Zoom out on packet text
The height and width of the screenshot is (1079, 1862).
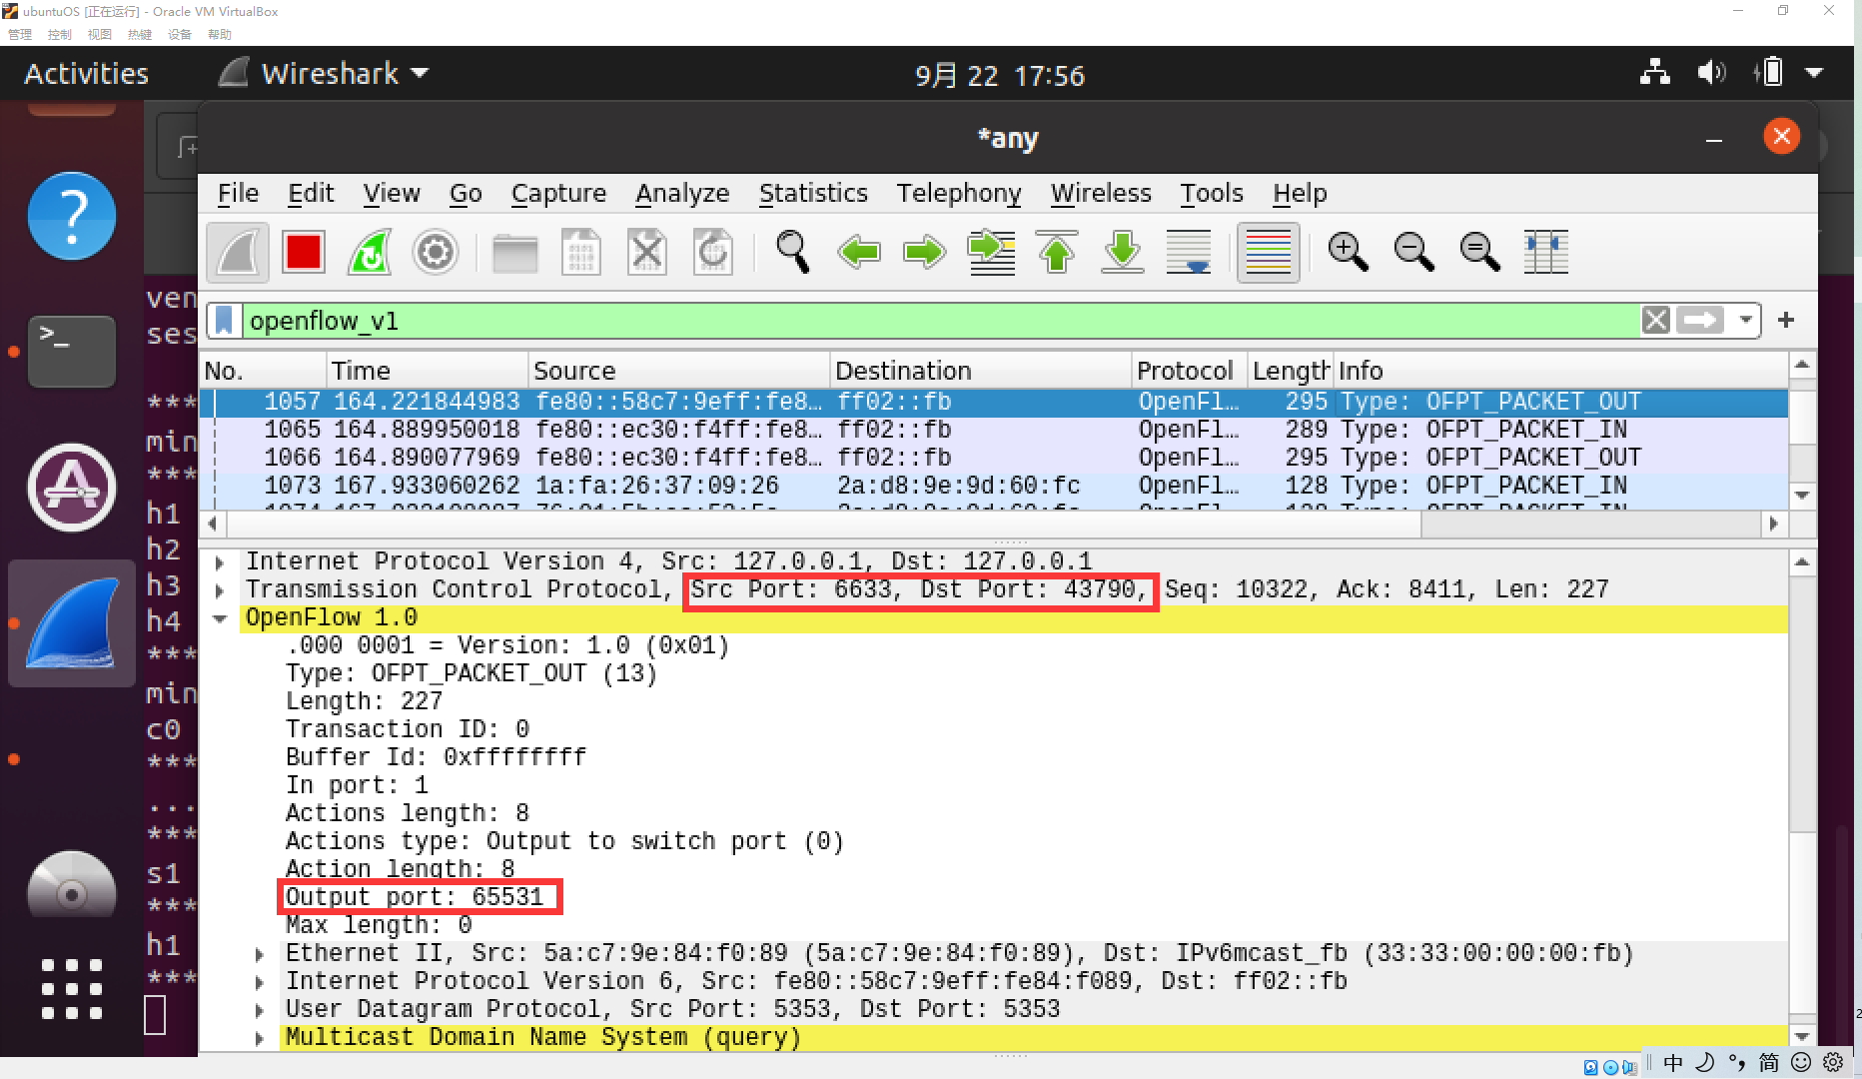[1413, 252]
